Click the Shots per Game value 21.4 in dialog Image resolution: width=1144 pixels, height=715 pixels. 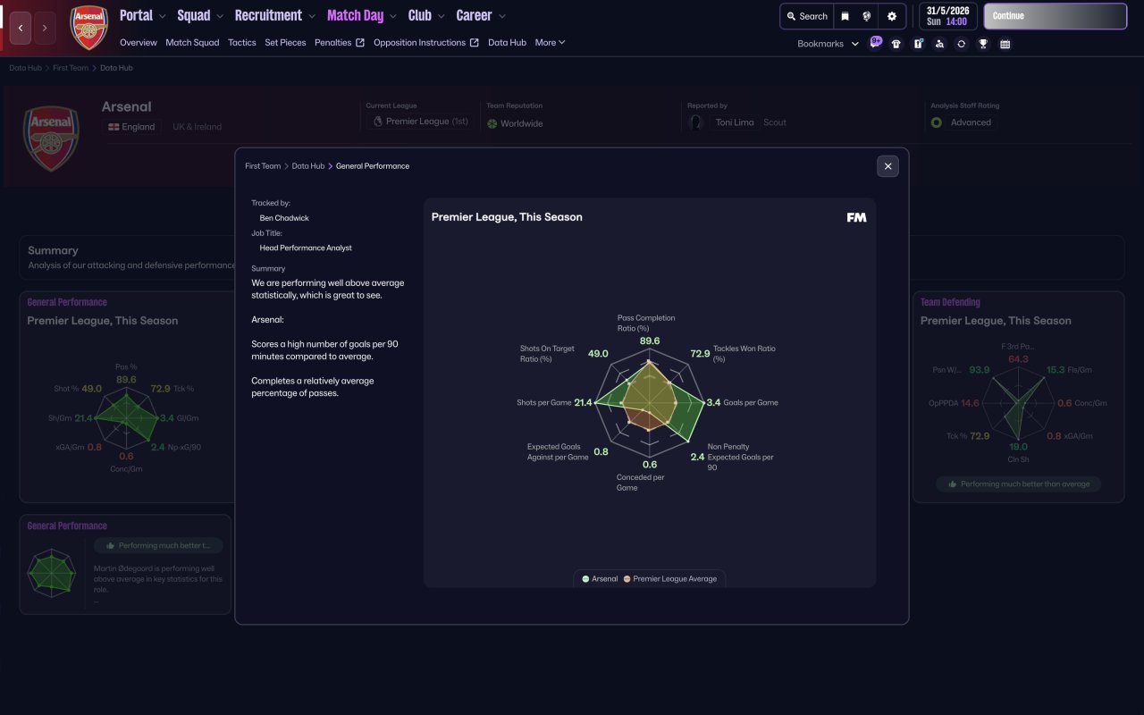(583, 403)
